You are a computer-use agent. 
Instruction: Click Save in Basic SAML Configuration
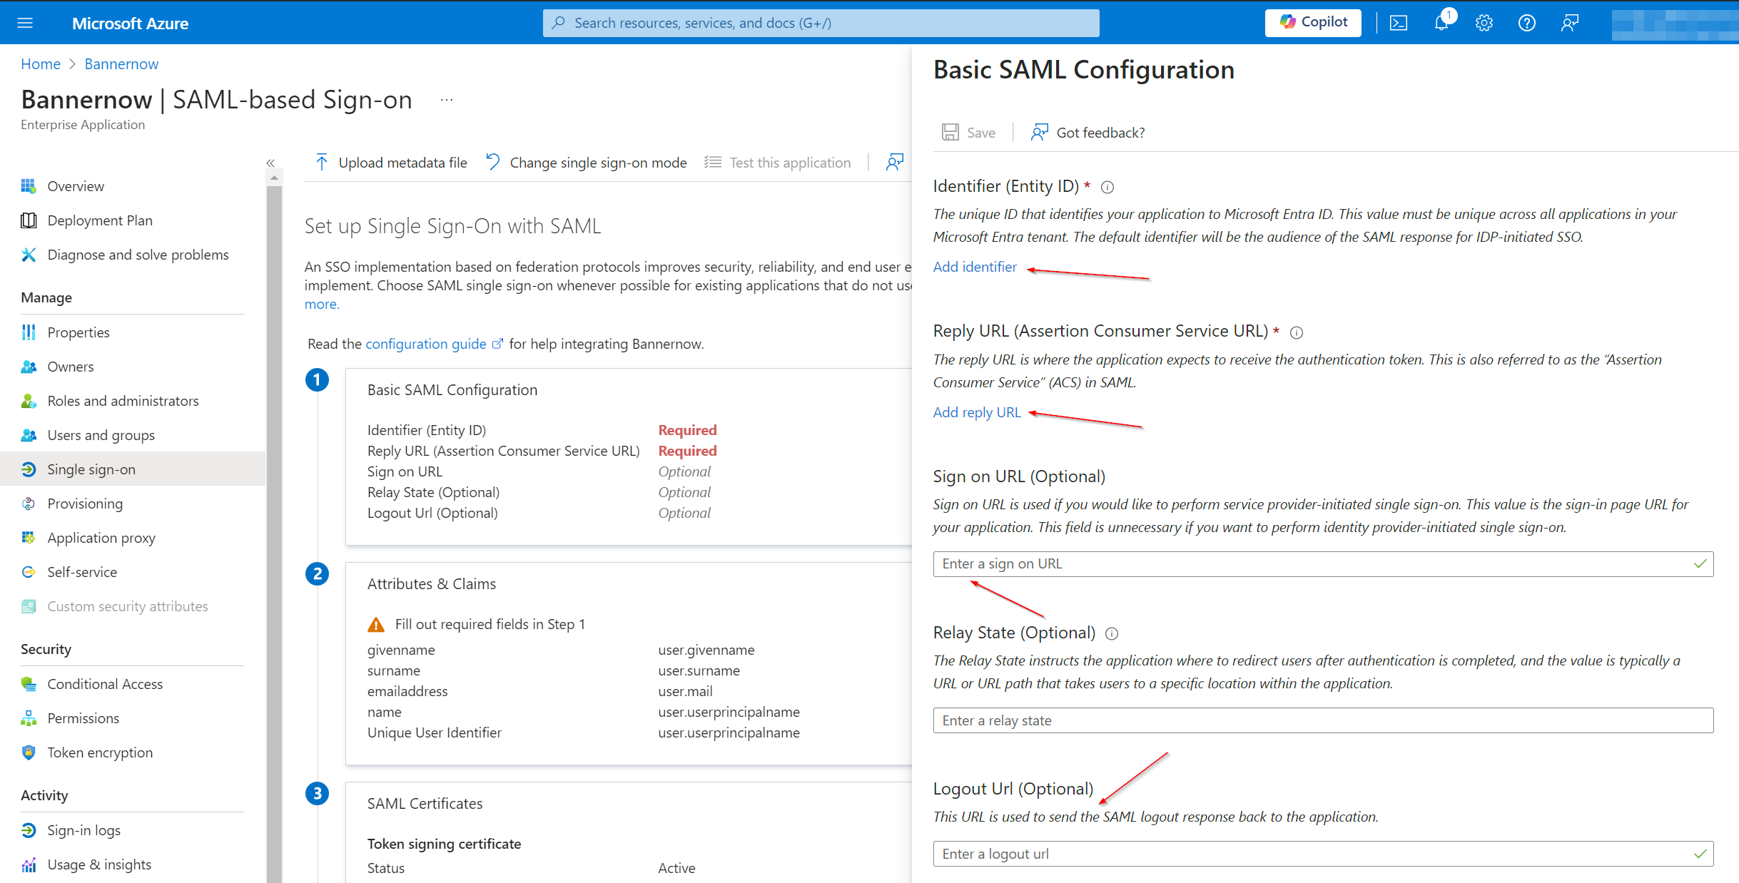pyautogui.click(x=969, y=133)
